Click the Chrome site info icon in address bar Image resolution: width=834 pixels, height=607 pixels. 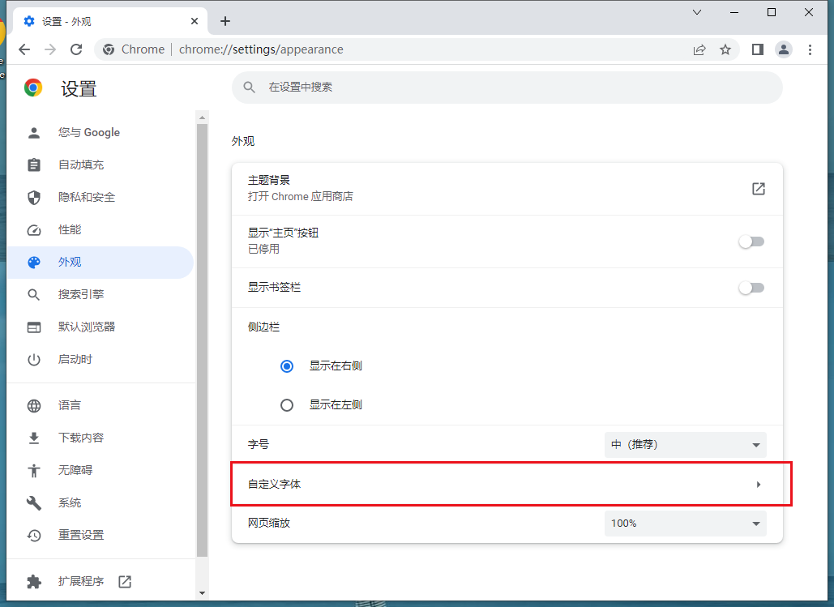coord(109,49)
